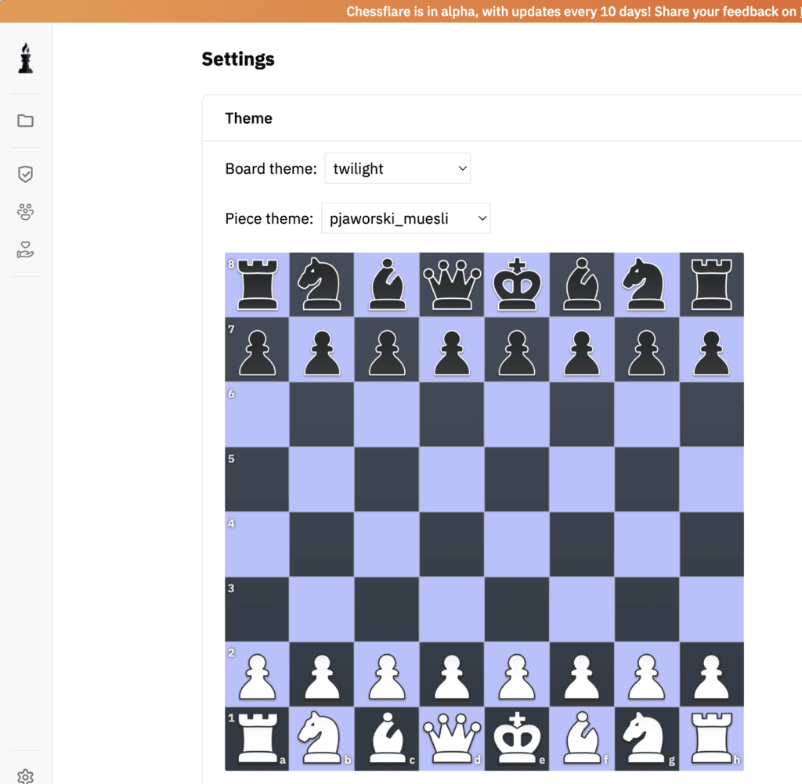Viewport: 802px width, 784px height.
Task: Select the black rook on h8
Action: [711, 285]
